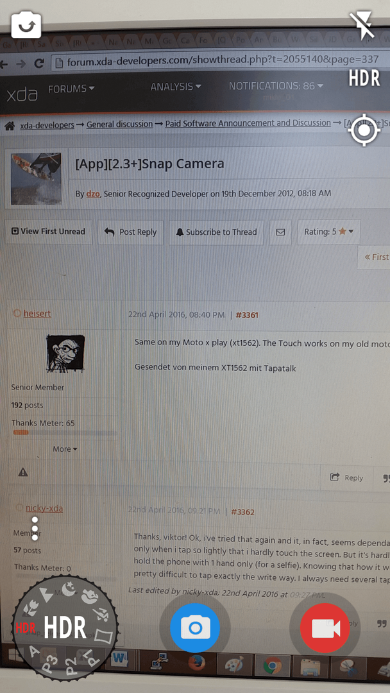Click the xda logo in site header
The height and width of the screenshot is (693, 390).
(22, 94)
